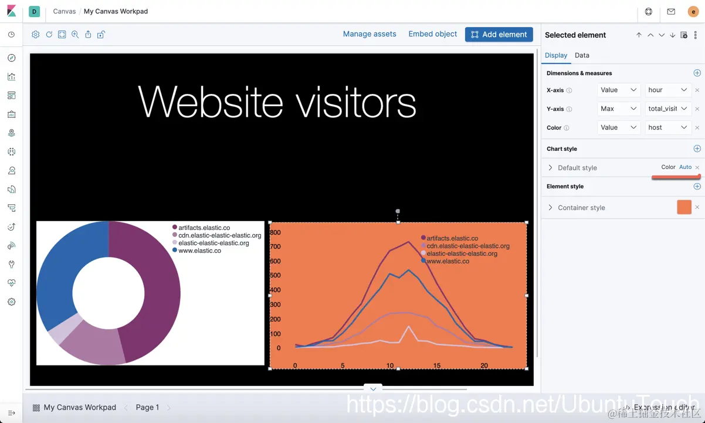Open the Visualize app in sidebar
705x423 pixels.
(x=11, y=77)
